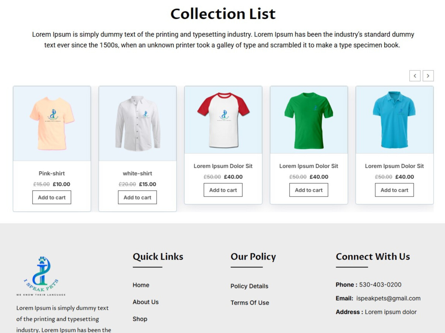Go to Home in Quick Links

(141, 285)
